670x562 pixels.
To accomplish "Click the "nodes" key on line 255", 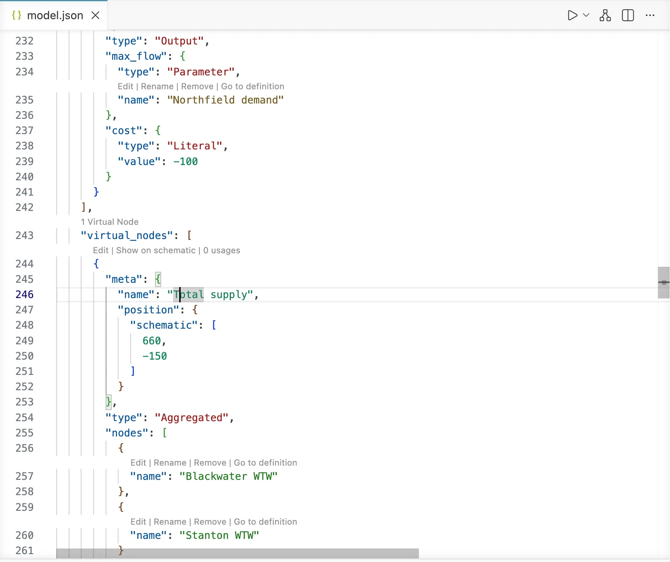I will [127, 433].
